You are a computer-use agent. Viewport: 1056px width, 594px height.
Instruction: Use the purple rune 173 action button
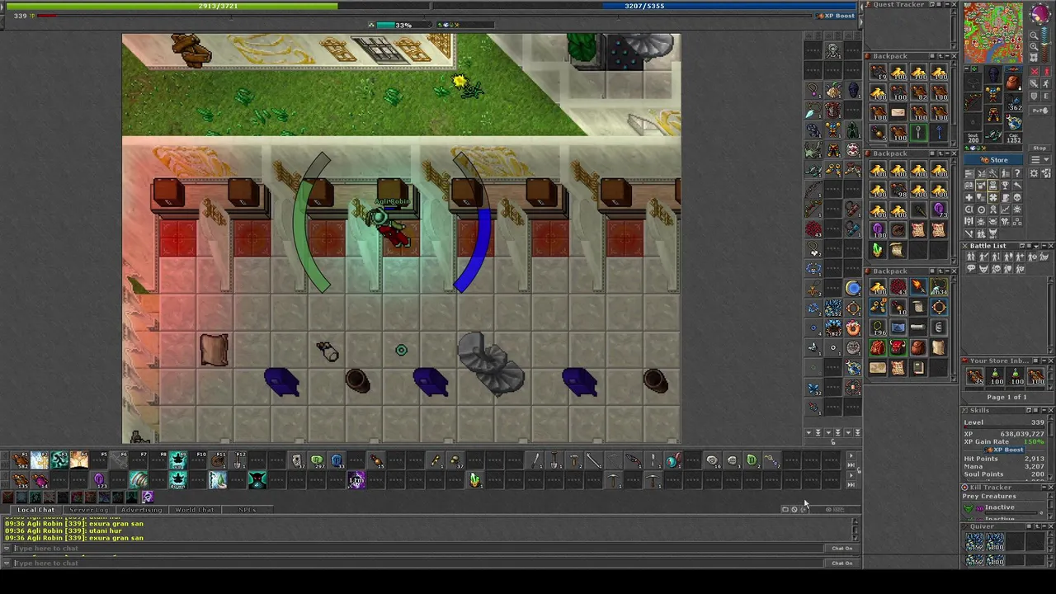click(x=100, y=480)
